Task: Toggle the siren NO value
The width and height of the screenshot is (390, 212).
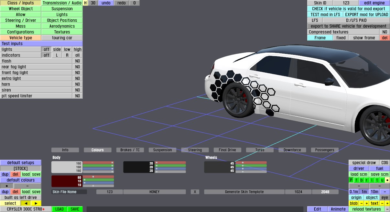Action: tap(78, 90)
